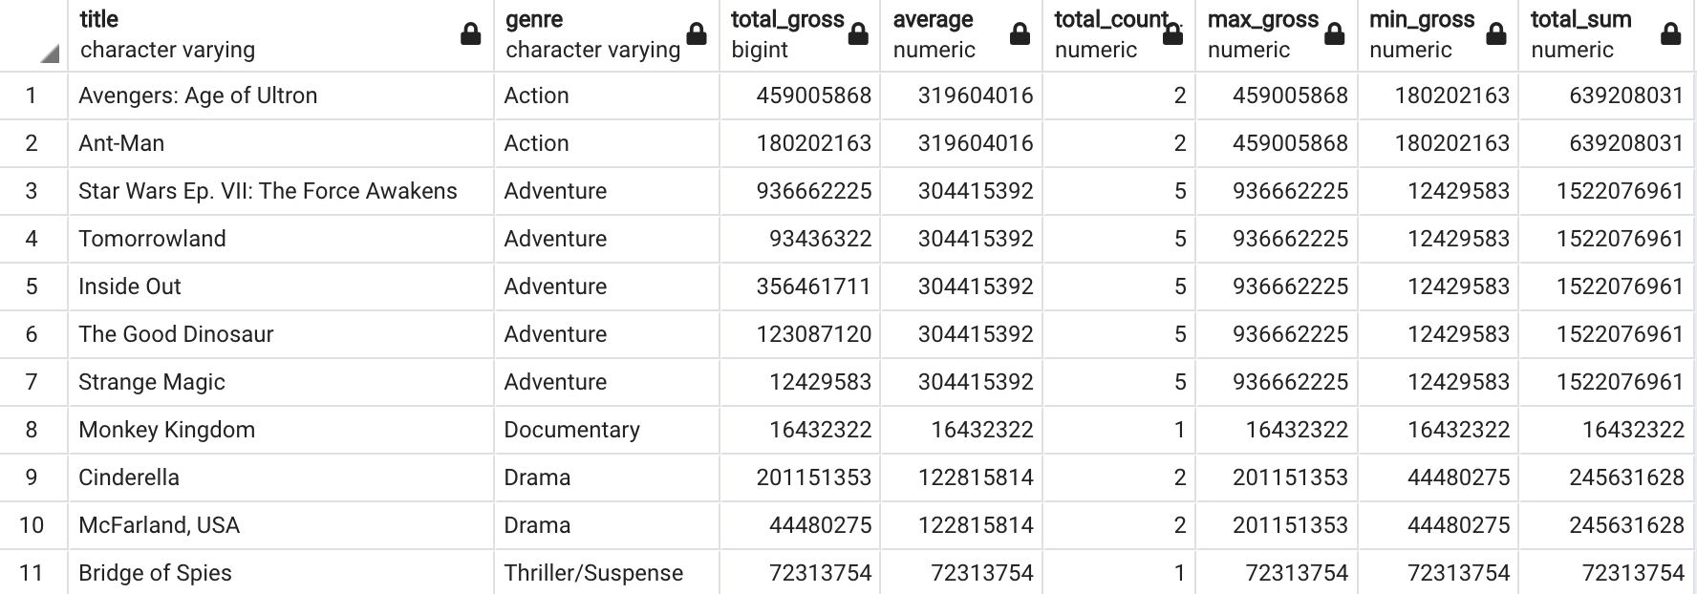Viewport: 1697px width, 594px height.
Task: Click the lock icon in max_gross column
Action: [x=1335, y=35]
